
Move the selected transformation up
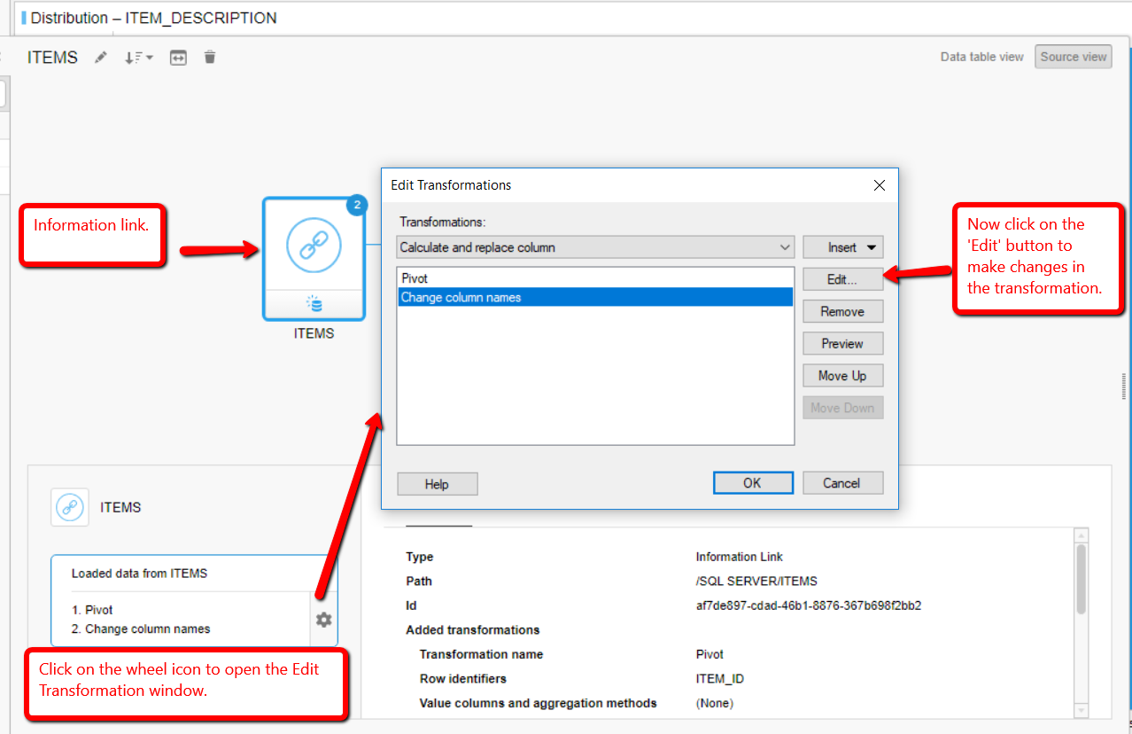(842, 375)
